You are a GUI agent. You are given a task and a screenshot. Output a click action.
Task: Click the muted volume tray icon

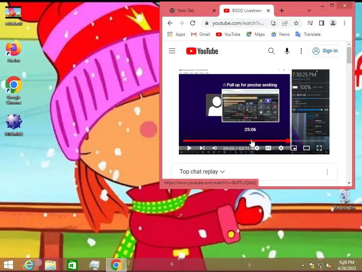pos(329,265)
